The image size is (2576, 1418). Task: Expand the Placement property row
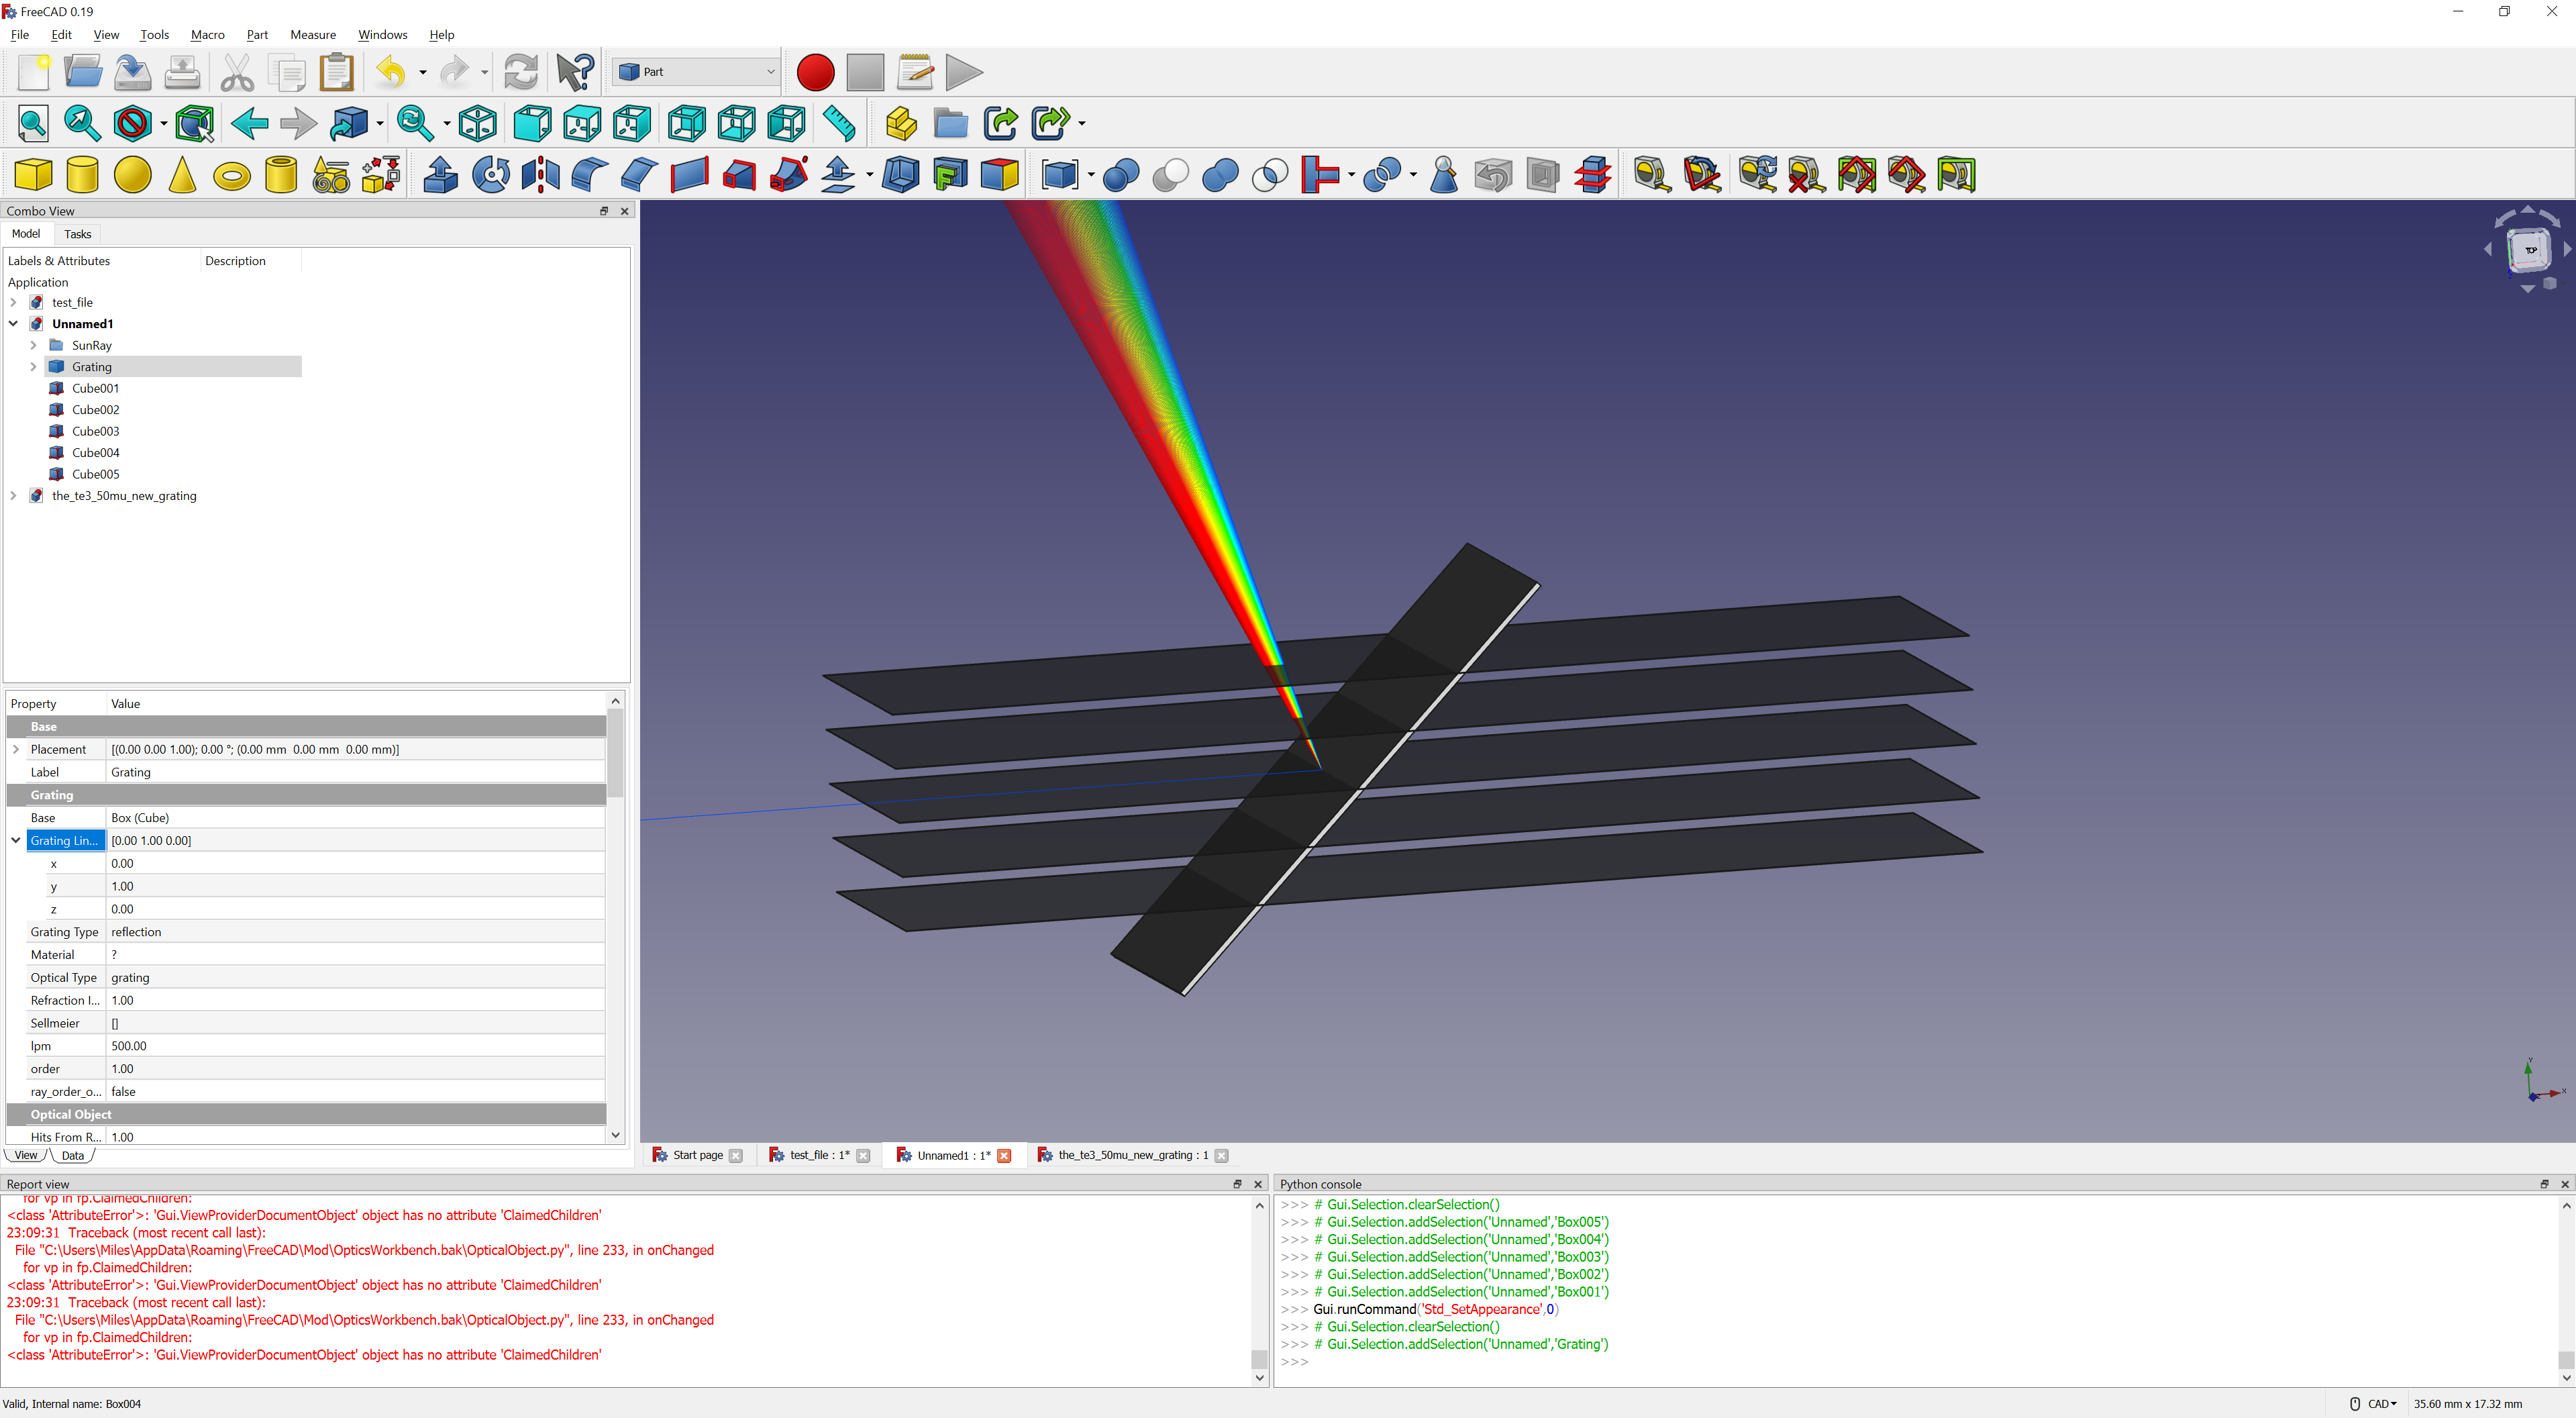(16, 749)
